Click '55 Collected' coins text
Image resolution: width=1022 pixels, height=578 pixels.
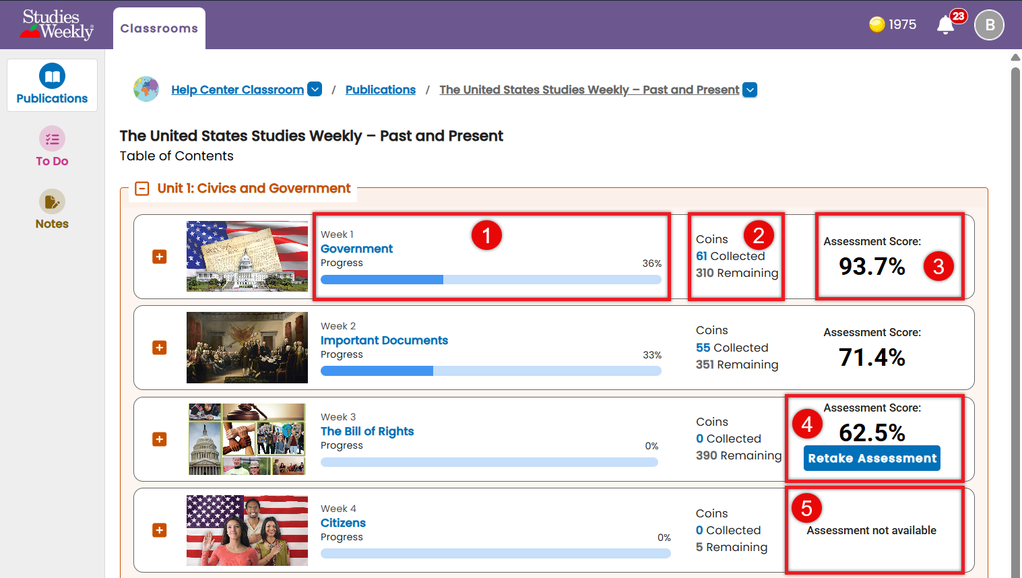tap(732, 348)
